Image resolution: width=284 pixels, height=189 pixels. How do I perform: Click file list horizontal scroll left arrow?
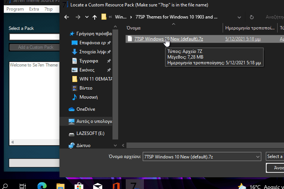coord(123,145)
